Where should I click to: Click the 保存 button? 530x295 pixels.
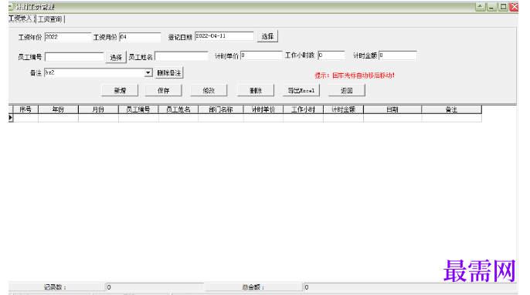(x=163, y=90)
